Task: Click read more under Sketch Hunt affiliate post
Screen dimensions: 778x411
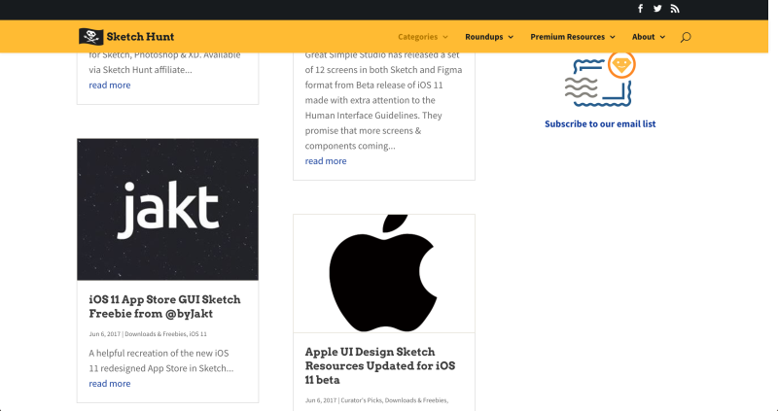Action: (x=110, y=86)
